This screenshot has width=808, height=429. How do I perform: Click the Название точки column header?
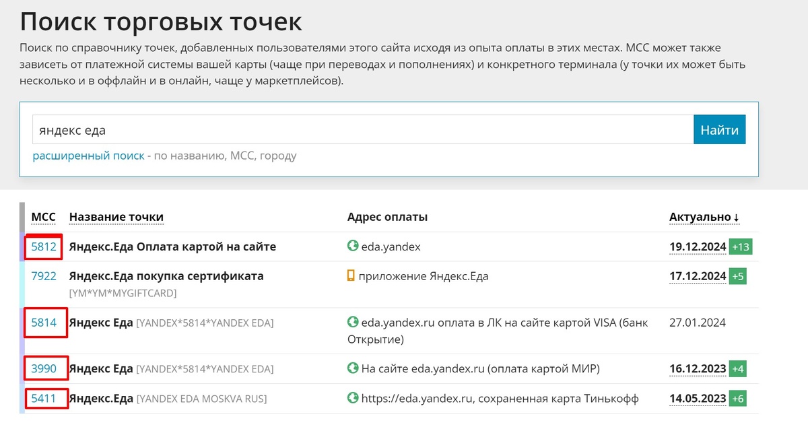[x=116, y=216]
